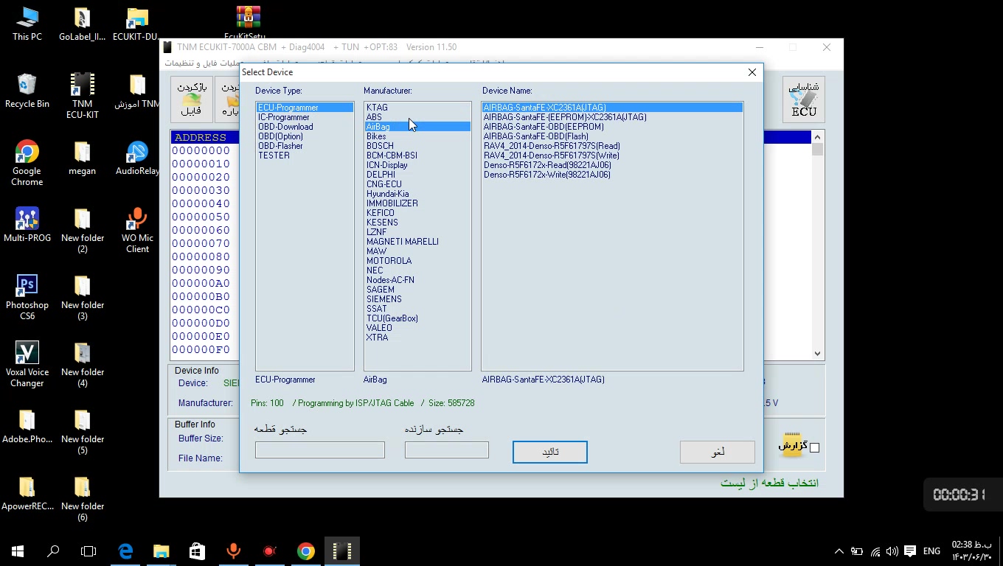The image size is (1003, 566).
Task: Select RAV4_2014-Denso-R5F61797S(Read) device
Action: click(612, 146)
